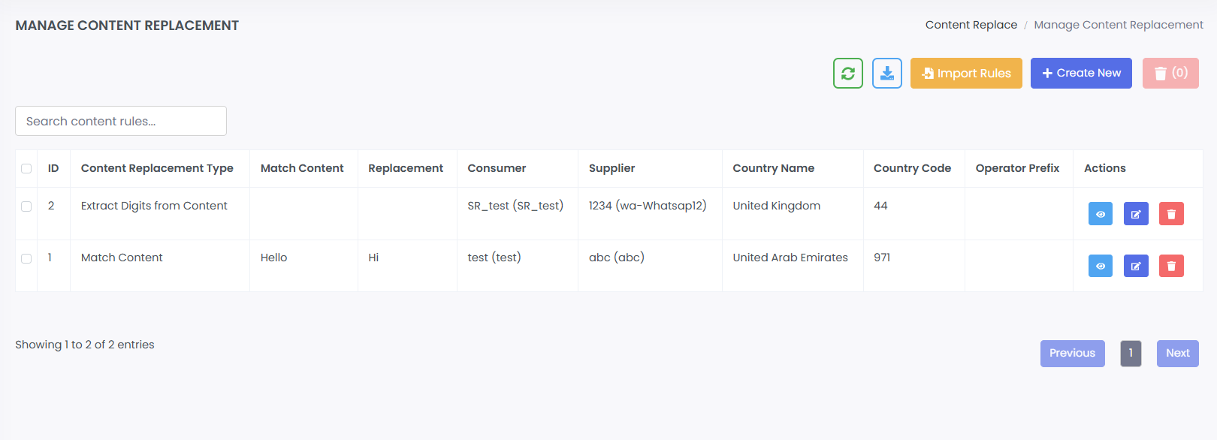Screen dimensions: 1217x440
Task: View details of the United Kingdom rule
Action: coord(1101,214)
